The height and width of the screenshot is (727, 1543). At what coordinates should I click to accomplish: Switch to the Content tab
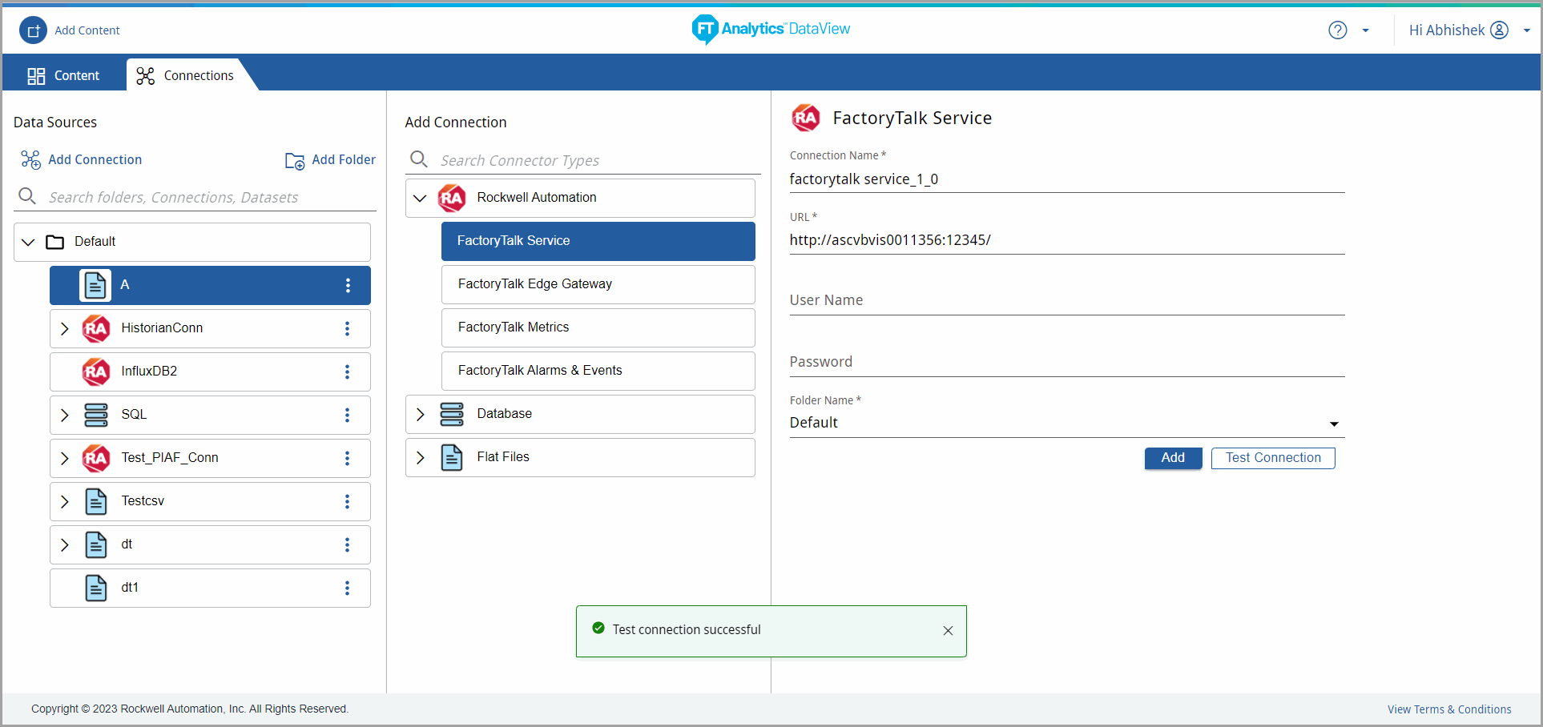coord(64,75)
